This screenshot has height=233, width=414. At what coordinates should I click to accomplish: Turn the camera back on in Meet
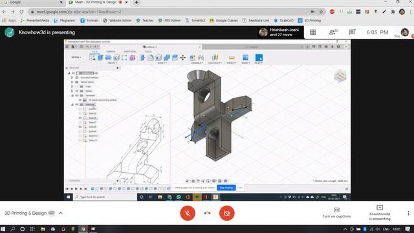(x=227, y=213)
